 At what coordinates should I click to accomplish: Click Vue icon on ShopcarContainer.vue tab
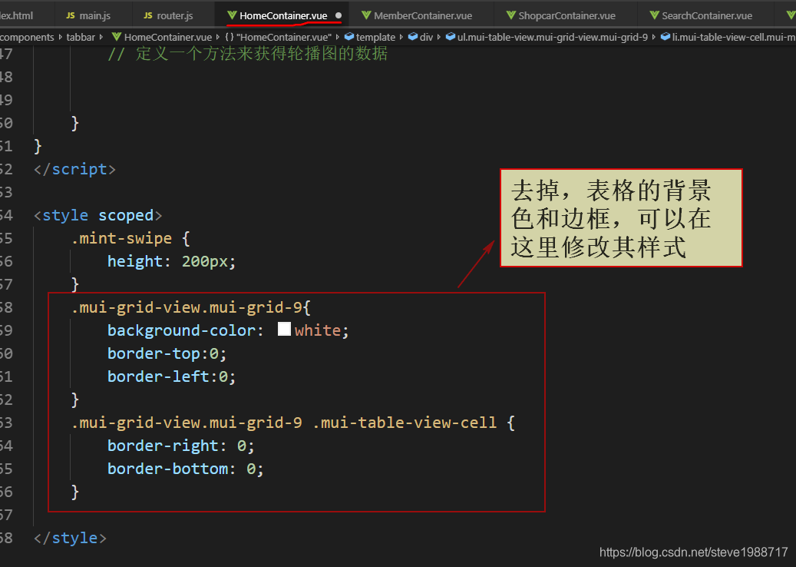tap(510, 15)
